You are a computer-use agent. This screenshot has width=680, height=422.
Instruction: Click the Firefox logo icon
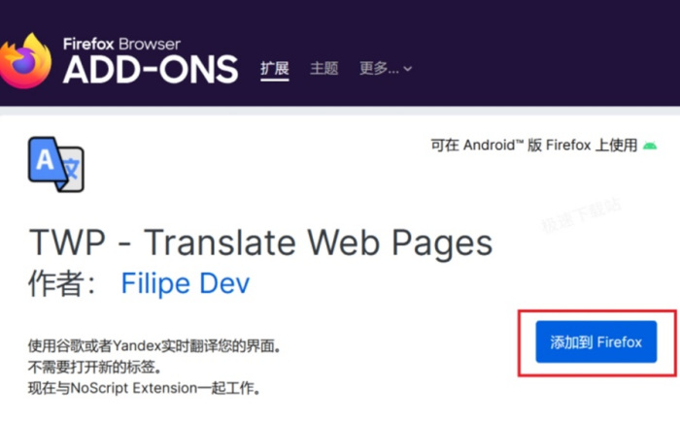(26, 60)
